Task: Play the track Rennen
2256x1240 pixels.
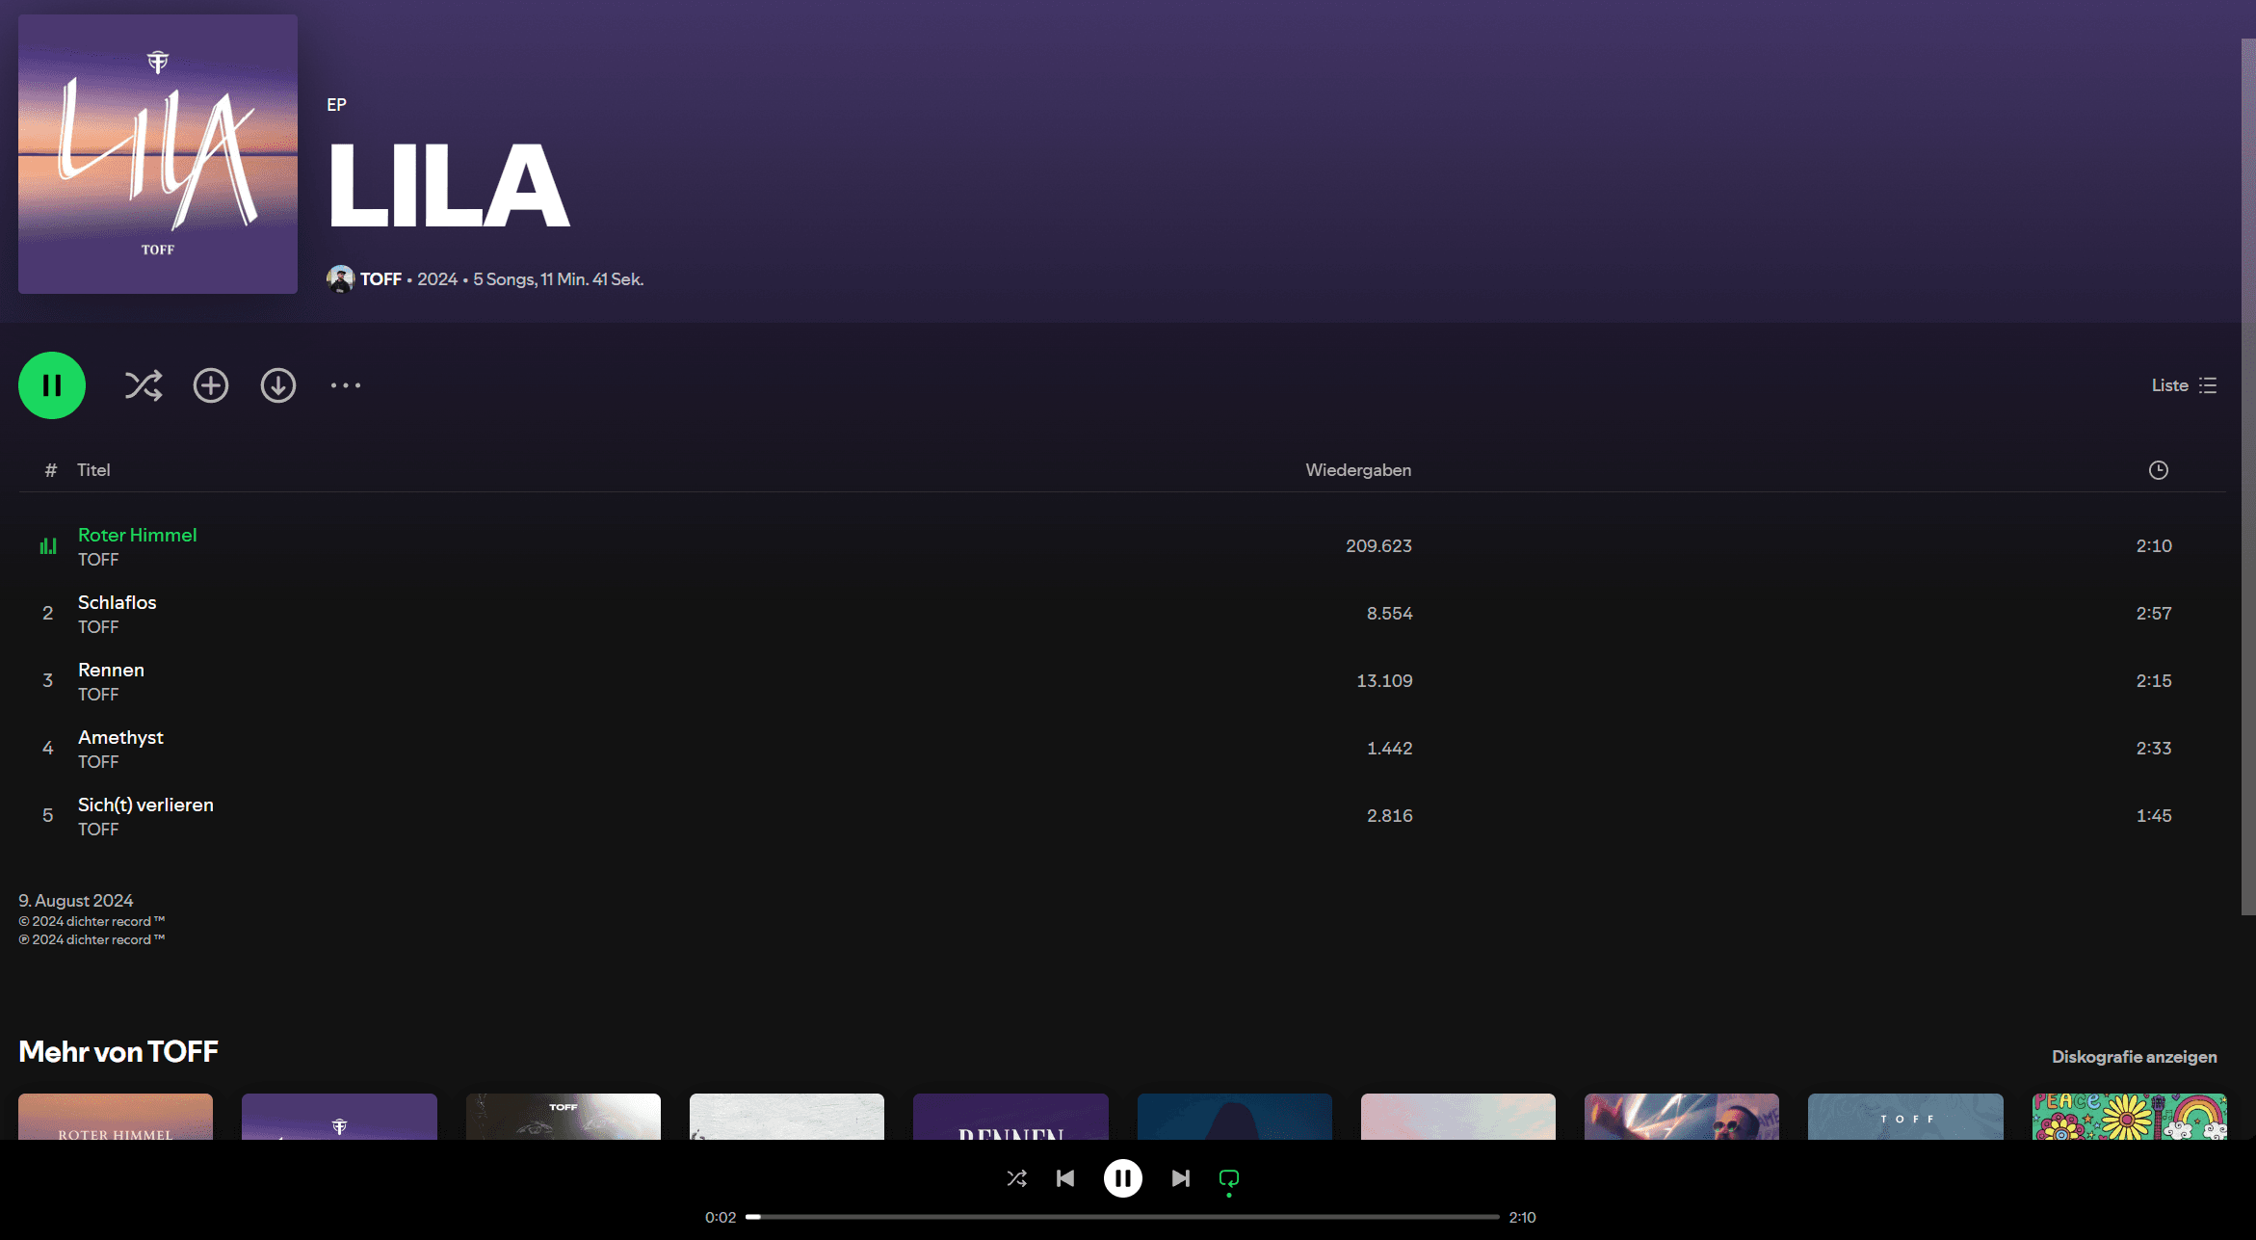Action: point(112,670)
